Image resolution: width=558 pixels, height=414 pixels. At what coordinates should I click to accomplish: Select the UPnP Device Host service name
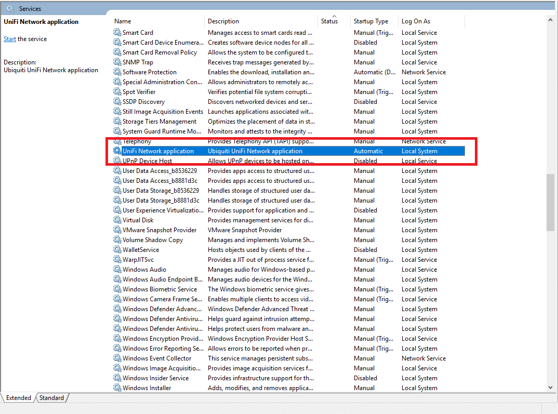pos(148,161)
